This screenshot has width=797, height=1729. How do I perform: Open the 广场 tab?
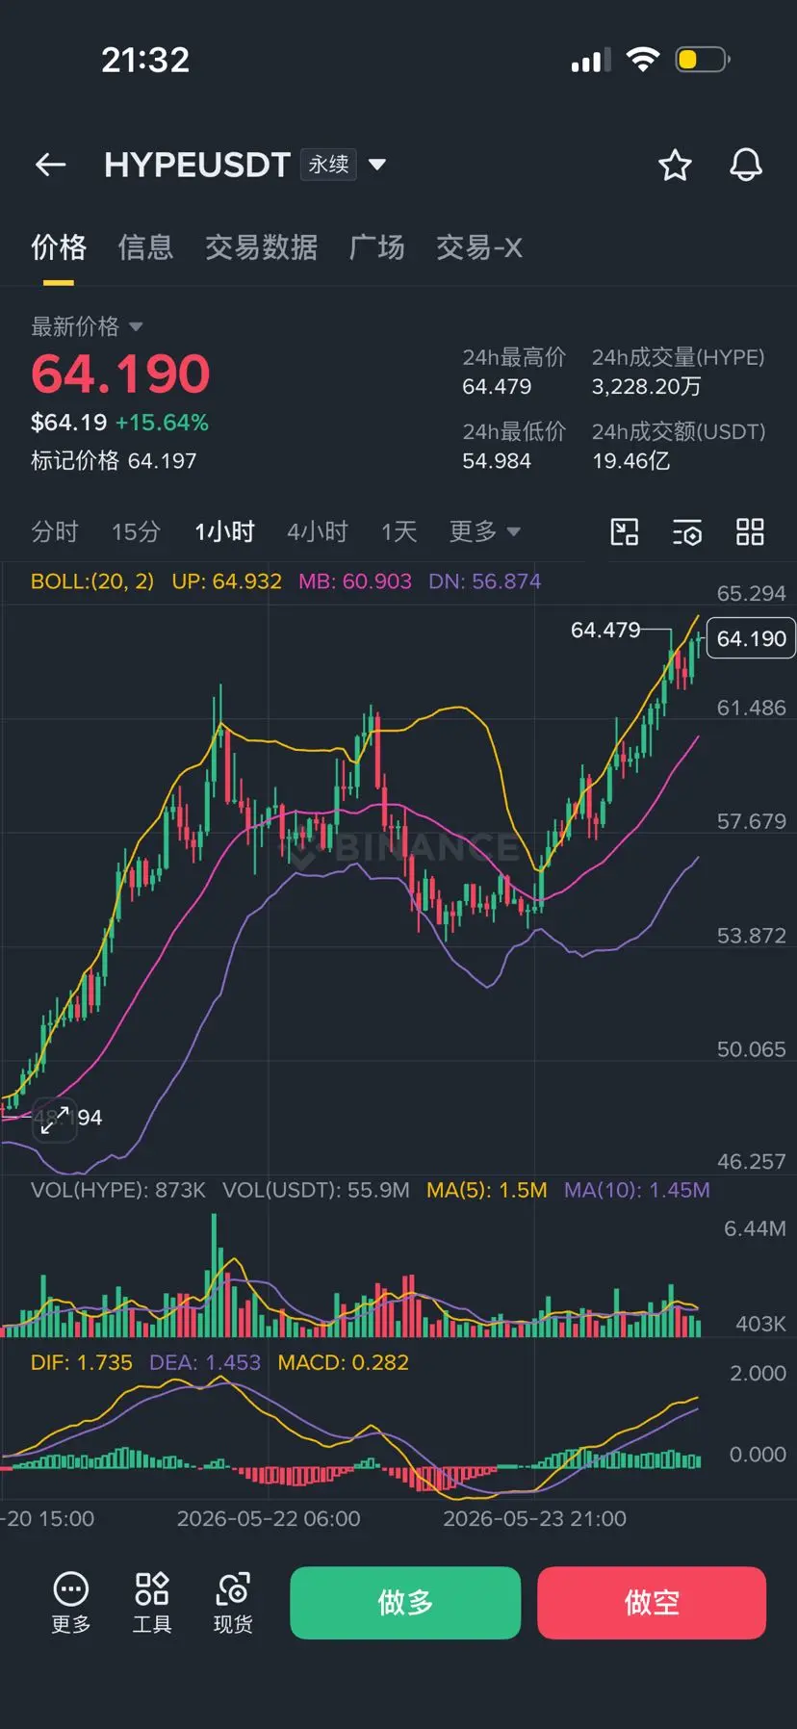(376, 247)
